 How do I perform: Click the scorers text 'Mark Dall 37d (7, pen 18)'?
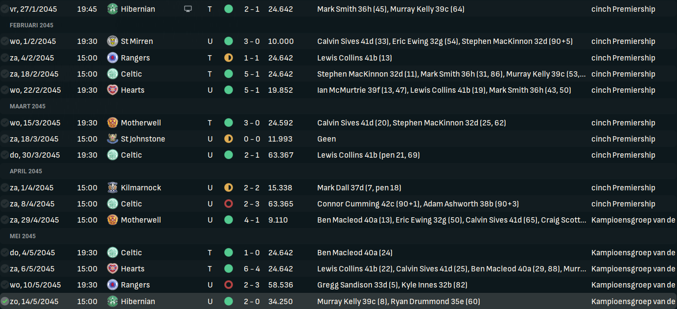[359, 187]
